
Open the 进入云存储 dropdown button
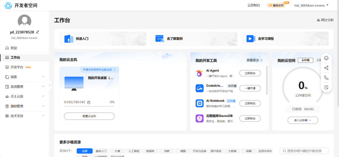pos(303,120)
